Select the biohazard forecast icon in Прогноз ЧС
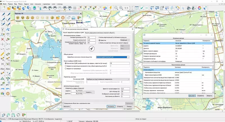The width and height of the screenshot is (225, 122). pyautogui.click(x=18, y=18)
